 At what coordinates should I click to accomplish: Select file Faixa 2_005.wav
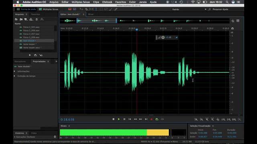[31, 27]
